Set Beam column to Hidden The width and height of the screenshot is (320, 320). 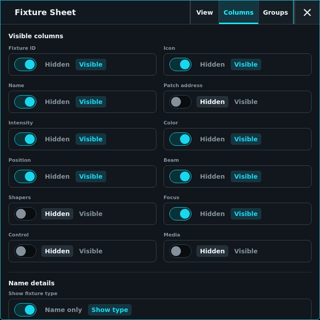(212, 176)
